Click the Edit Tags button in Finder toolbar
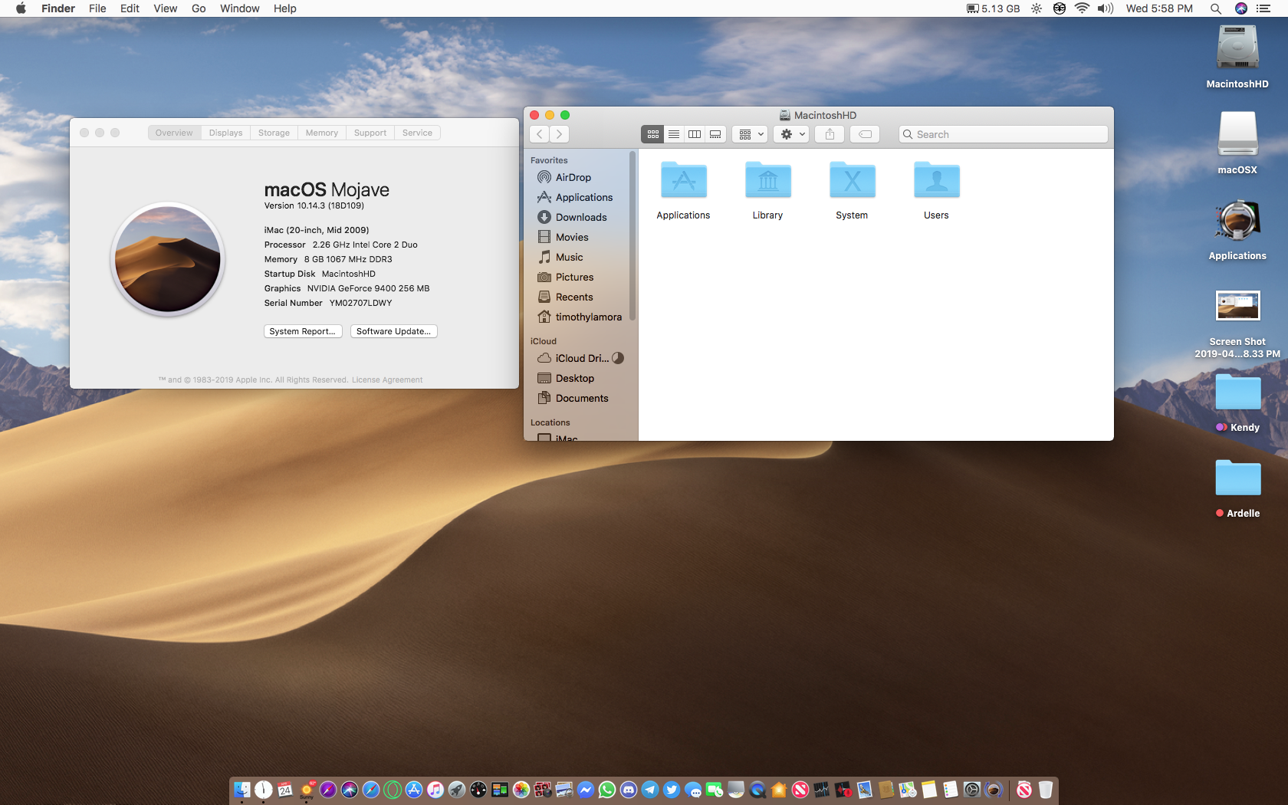The image size is (1288, 805). 865,134
